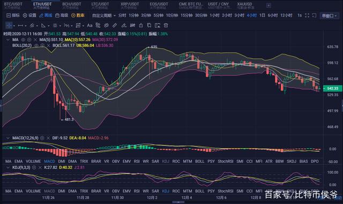This screenshot has width=343, height=204.
Task: Select the grid box drawing tool
Action: click(78, 26)
